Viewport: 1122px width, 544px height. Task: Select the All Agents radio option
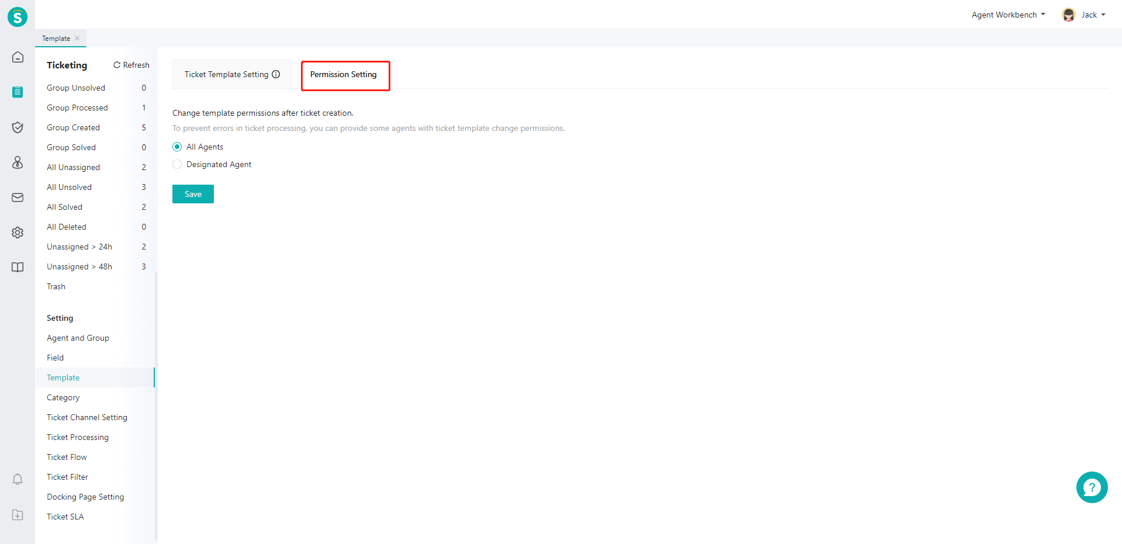pyautogui.click(x=177, y=147)
